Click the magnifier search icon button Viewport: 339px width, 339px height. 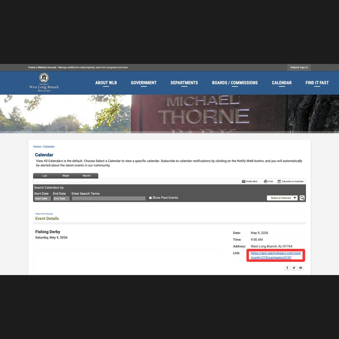302,198
